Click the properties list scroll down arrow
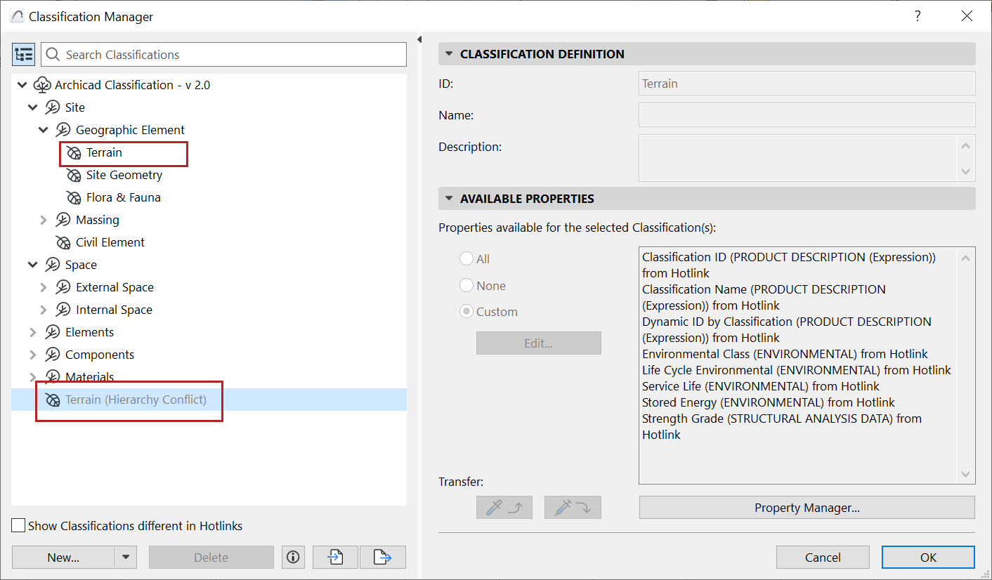Screen dimensions: 992x580 [x=965, y=474]
